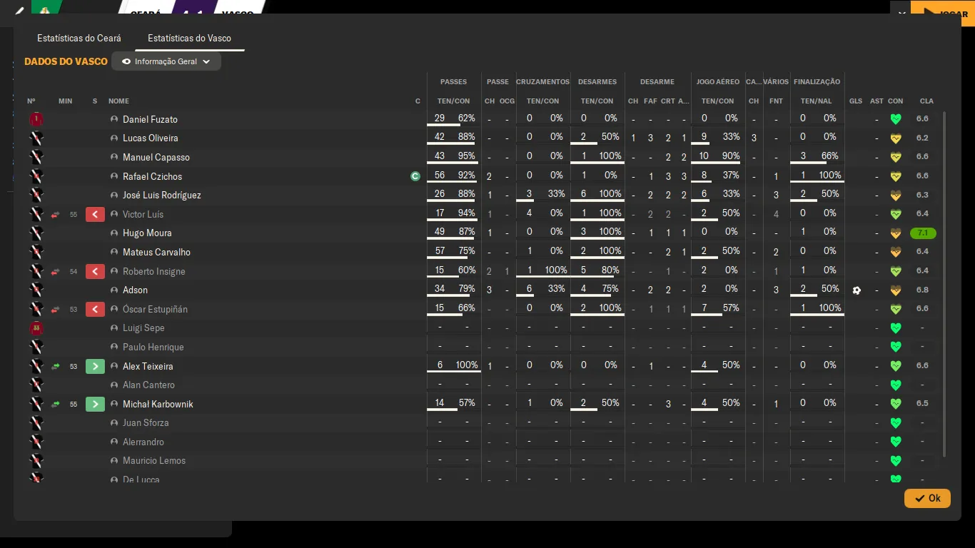
Task: Click the substituted-off arrow for Roberto Insigne
Action: (95, 271)
